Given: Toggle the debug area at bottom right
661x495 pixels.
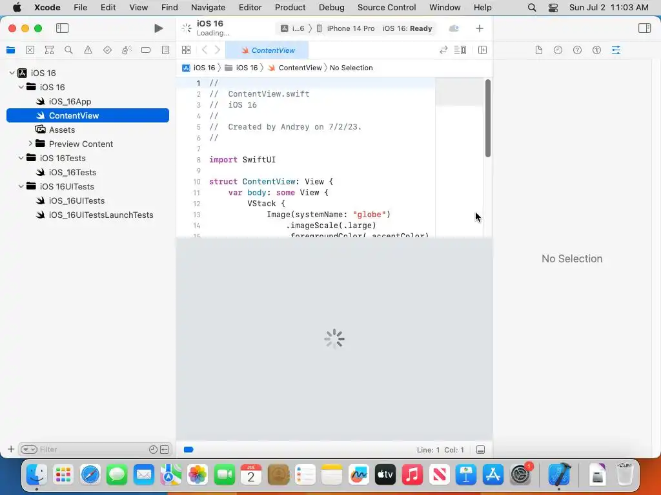Looking at the screenshot, I should pos(480,449).
